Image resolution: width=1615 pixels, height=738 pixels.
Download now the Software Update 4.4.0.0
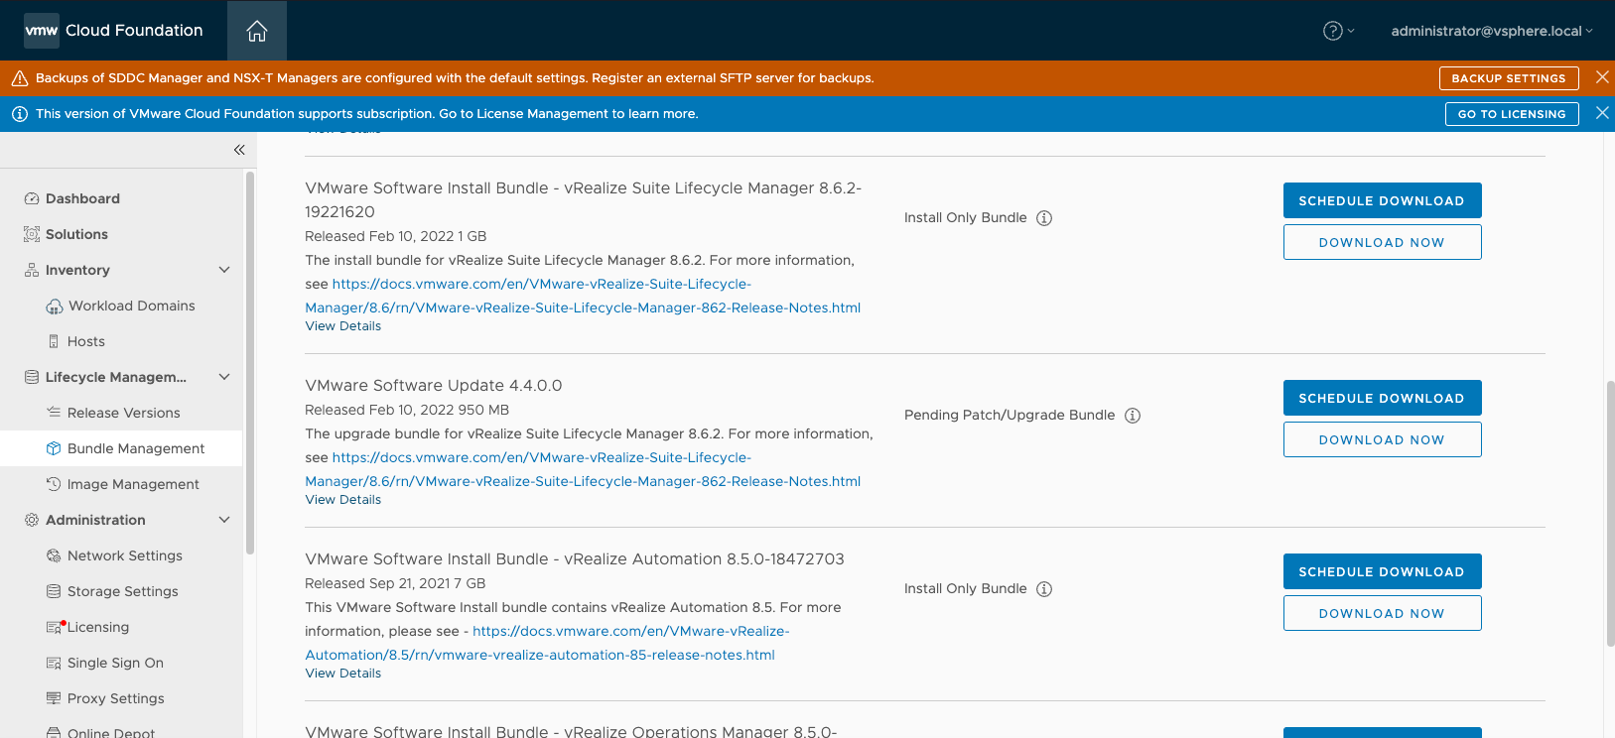tap(1382, 439)
